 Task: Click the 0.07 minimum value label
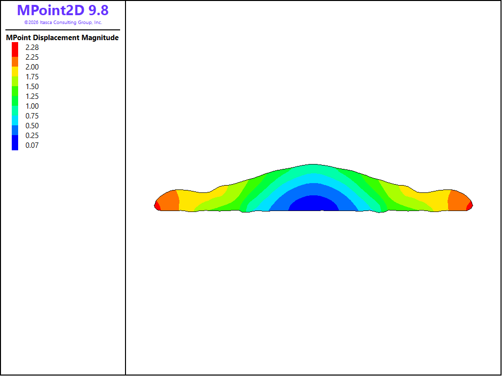[32, 145]
